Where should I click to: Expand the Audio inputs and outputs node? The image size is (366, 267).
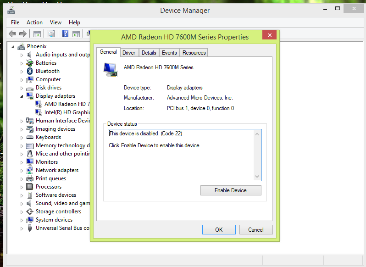coord(22,55)
